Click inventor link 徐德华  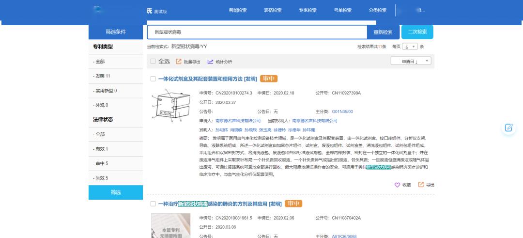click(x=294, y=130)
